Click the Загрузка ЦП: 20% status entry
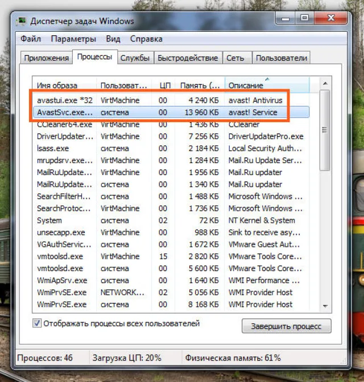364x382 pixels. (x=127, y=358)
